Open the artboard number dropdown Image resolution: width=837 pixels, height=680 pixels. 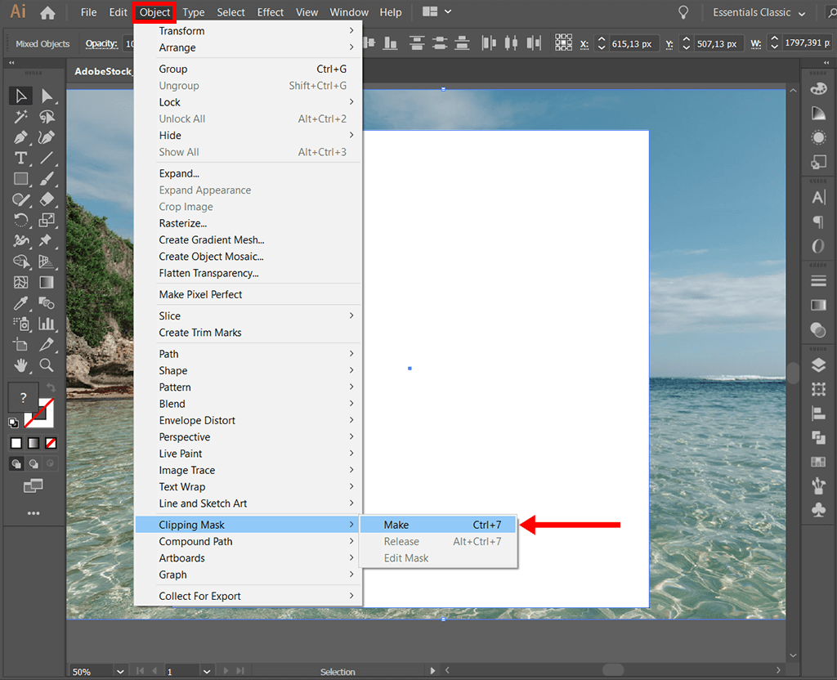tap(207, 672)
